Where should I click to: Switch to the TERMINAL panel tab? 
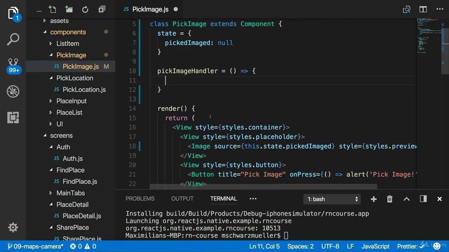tap(223, 198)
